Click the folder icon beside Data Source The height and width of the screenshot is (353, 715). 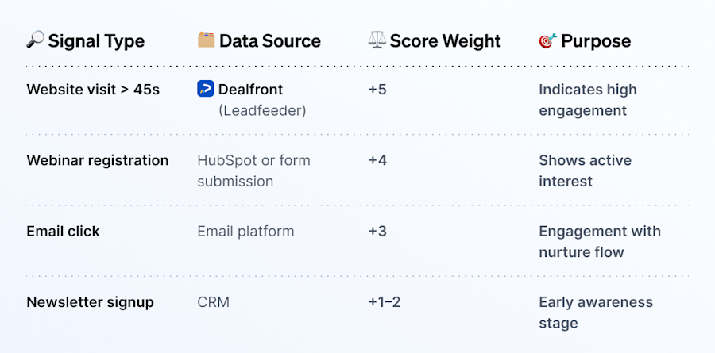(x=206, y=40)
